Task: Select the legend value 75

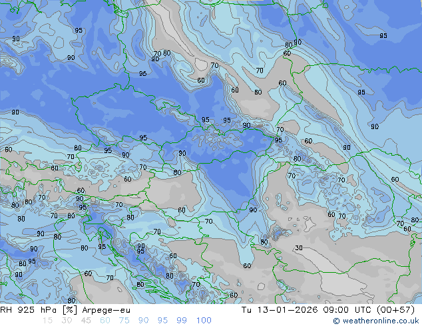Action: point(124,321)
